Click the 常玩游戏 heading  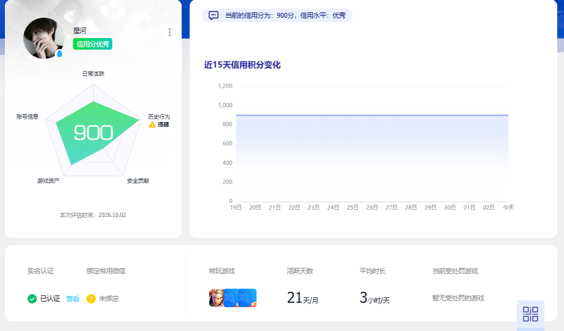pos(222,271)
